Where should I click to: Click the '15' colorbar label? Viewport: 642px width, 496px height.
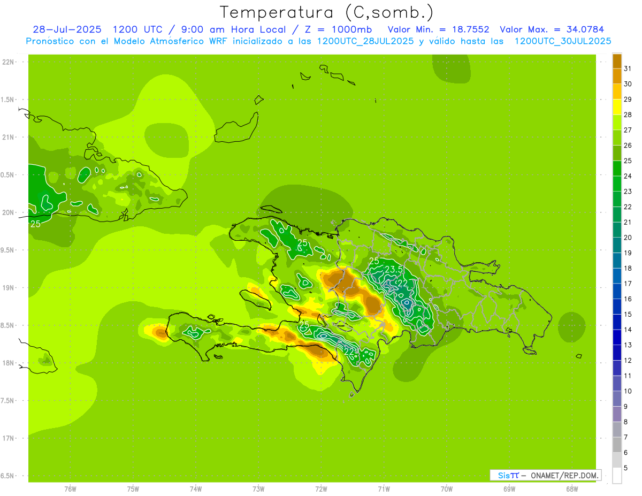click(x=628, y=314)
